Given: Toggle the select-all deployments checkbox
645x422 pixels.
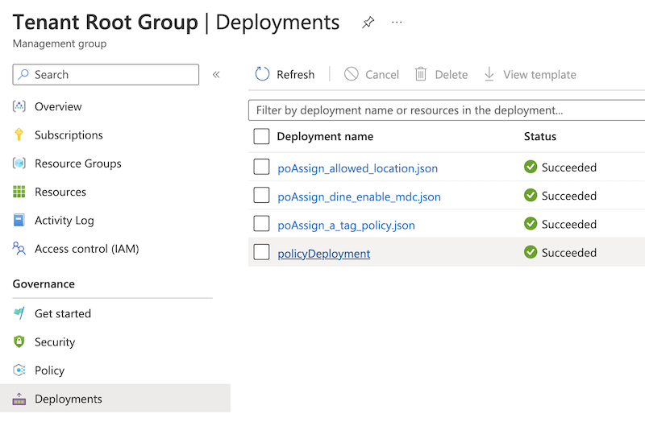Looking at the screenshot, I should point(261,137).
